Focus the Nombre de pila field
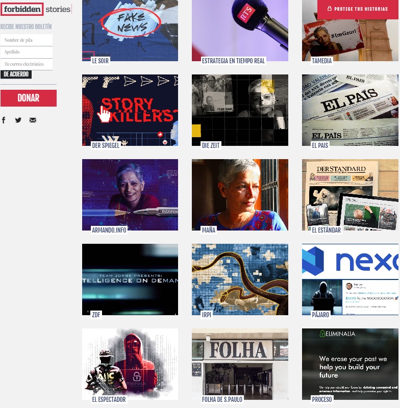Viewport: 400px width, 408px height. pyautogui.click(x=27, y=40)
